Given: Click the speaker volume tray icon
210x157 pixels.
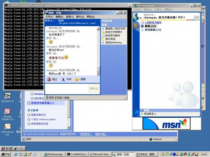Looking at the screenshot, I should pos(163,154).
